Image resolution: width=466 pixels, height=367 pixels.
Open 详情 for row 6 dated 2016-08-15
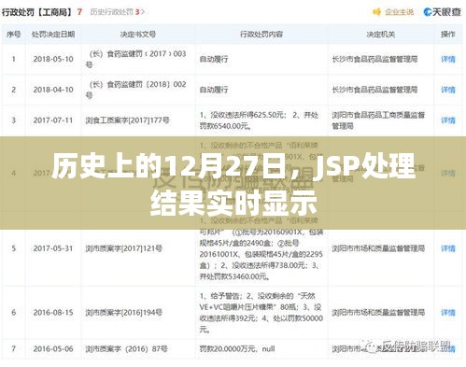tap(448, 312)
